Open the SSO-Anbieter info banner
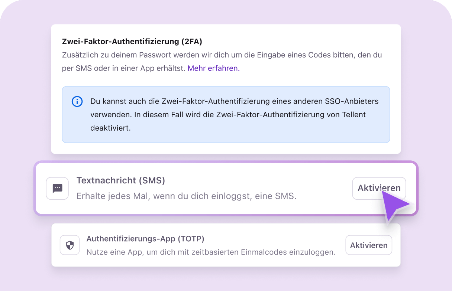Screen dimensions: 452x291 (x=226, y=114)
